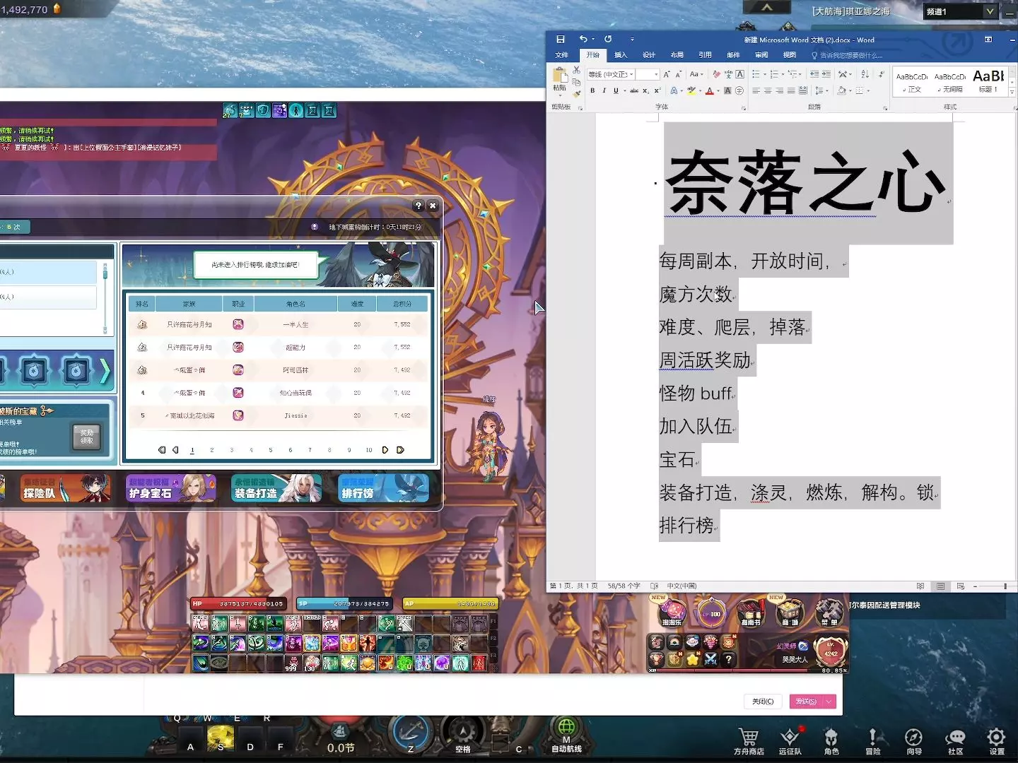The width and height of the screenshot is (1018, 763).
Task: Open the 装备打造 equipment crafting banner
Action: coord(276,488)
